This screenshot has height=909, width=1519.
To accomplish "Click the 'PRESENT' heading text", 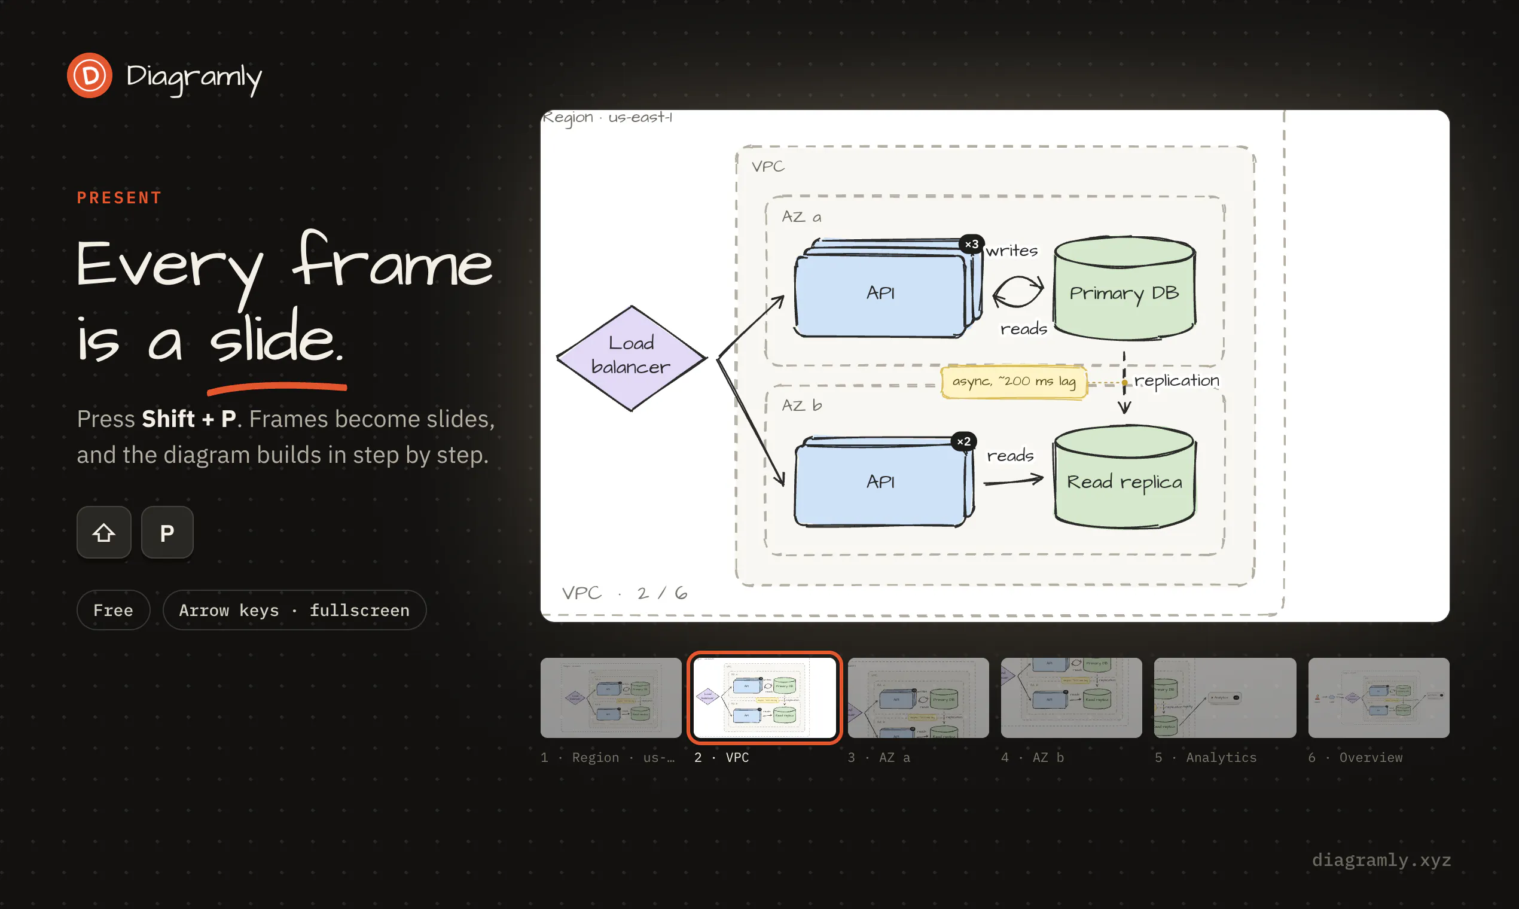I will point(120,198).
